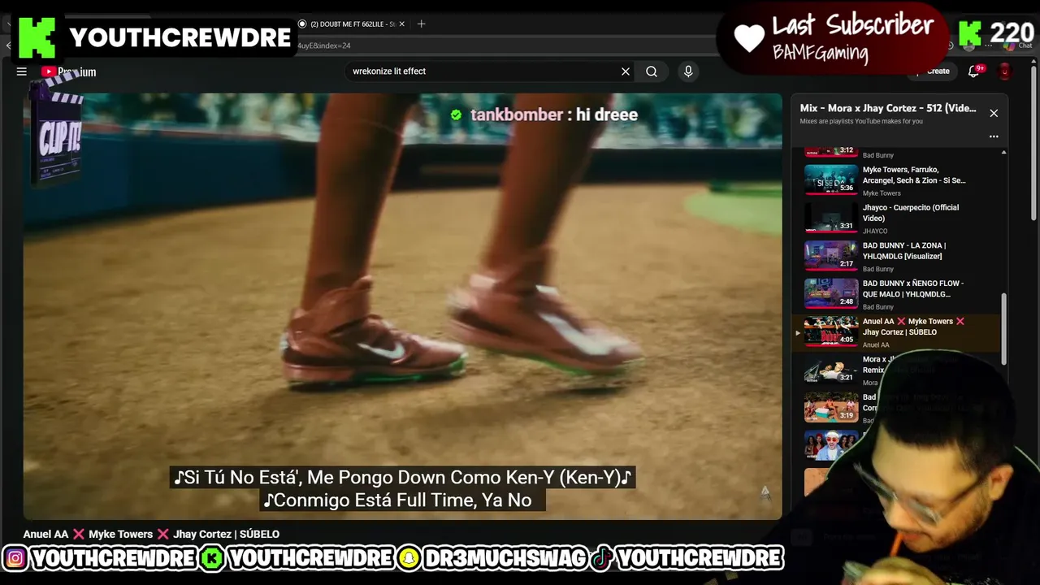Open the 4:05 SÚBELO thumbnail

click(831, 332)
